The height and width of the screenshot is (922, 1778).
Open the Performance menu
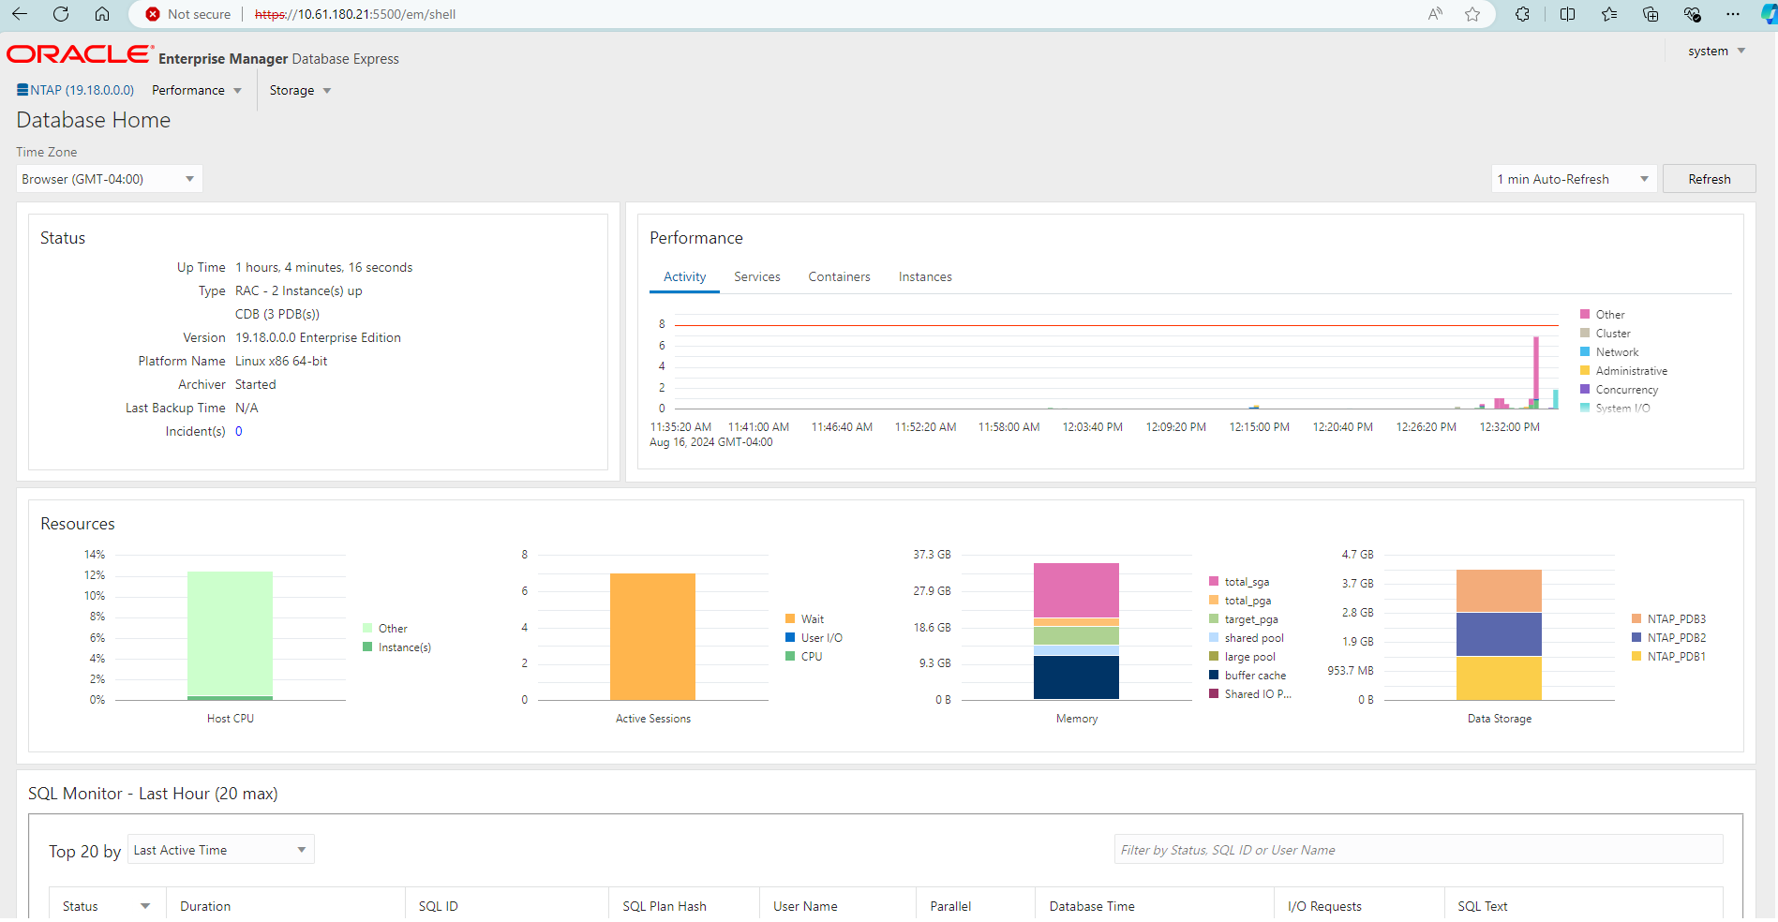[x=197, y=91]
